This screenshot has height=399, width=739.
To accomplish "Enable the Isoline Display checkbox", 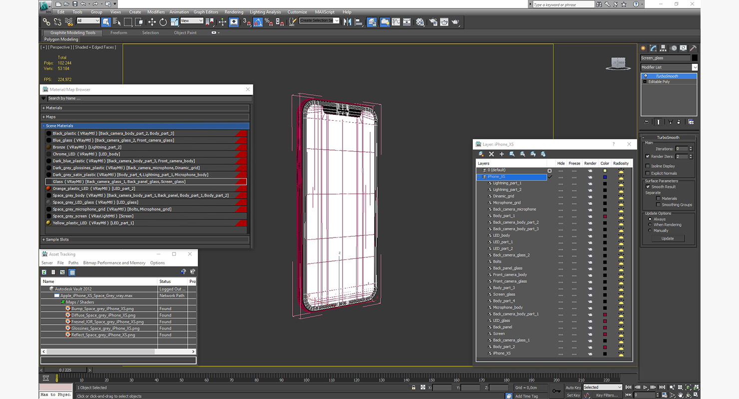I will [x=648, y=166].
